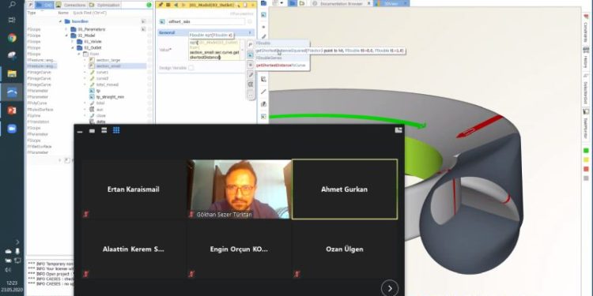Image resolution: width=593 pixels, height=296 pixels.
Task: Click the section_large feature icon in the tree
Action: tap(92, 60)
